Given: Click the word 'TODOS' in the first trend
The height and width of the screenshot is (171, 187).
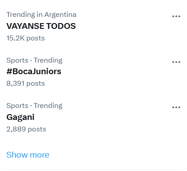Looking at the screenshot, I should click(61, 26).
